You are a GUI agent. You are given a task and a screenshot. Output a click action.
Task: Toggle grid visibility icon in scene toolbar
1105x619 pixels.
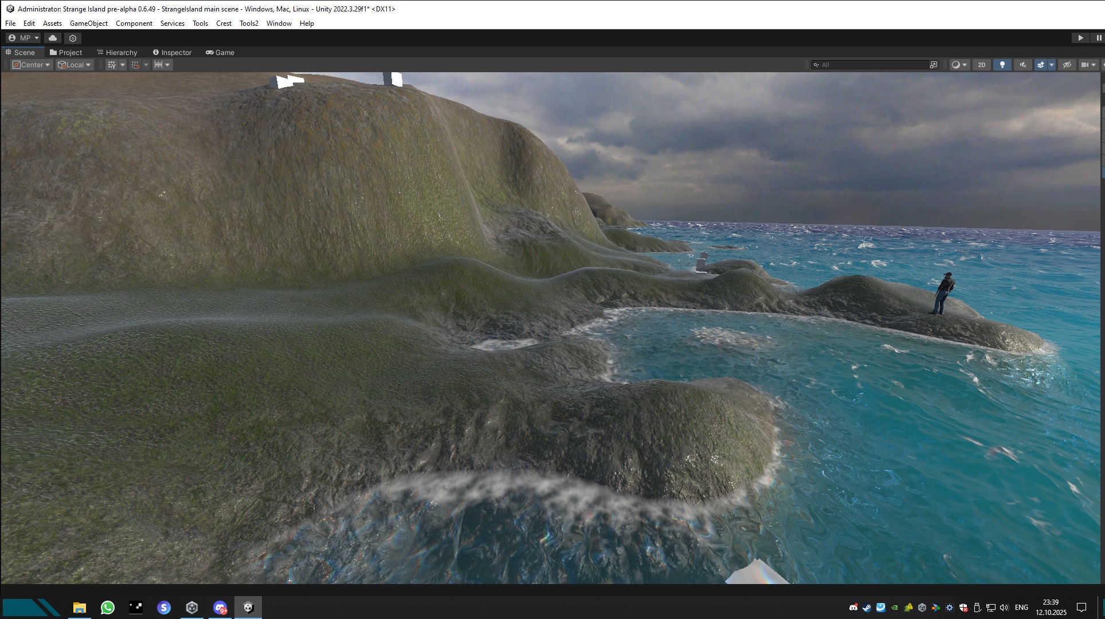coord(112,65)
